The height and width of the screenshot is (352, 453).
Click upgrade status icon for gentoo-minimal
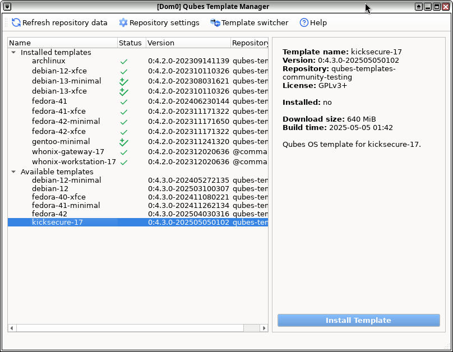tap(124, 142)
